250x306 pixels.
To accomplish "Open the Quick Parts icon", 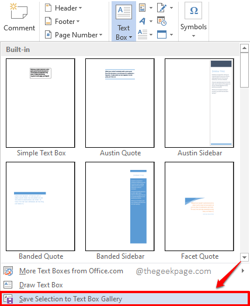I will (x=143, y=8).
